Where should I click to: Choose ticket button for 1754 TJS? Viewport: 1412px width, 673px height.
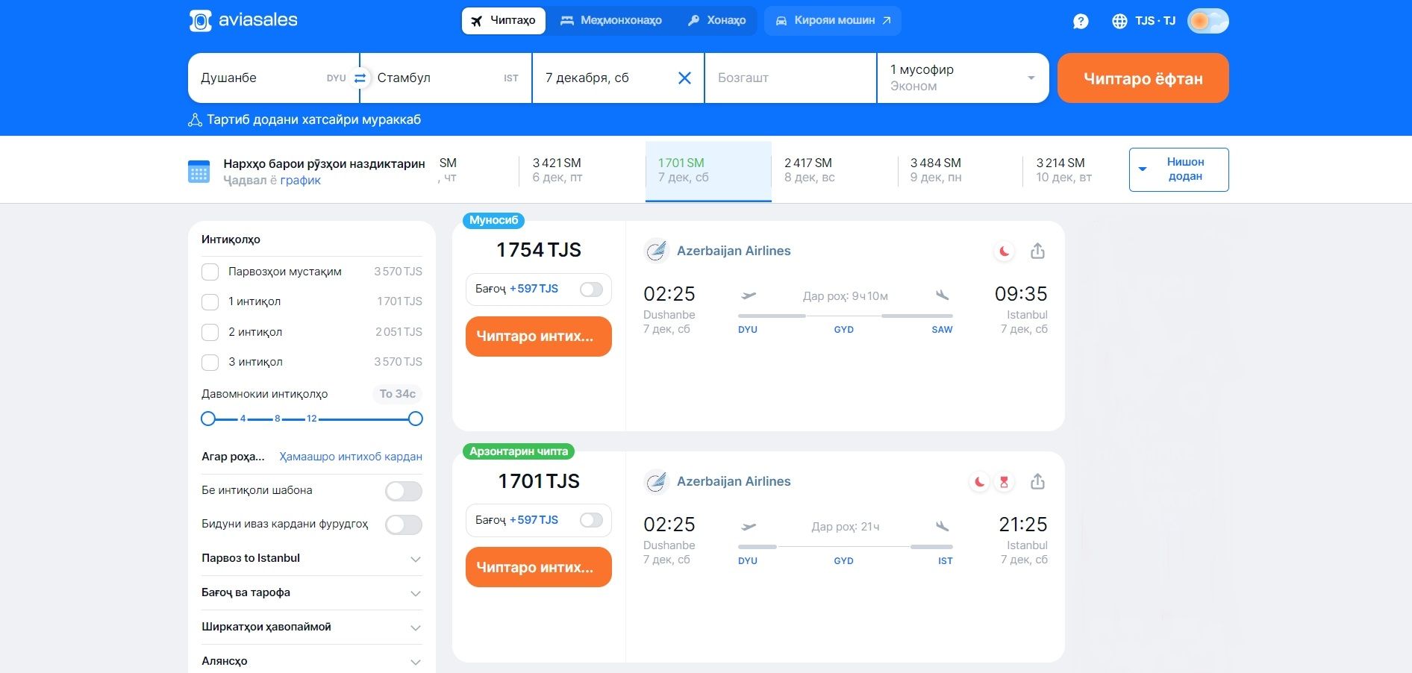coord(538,336)
